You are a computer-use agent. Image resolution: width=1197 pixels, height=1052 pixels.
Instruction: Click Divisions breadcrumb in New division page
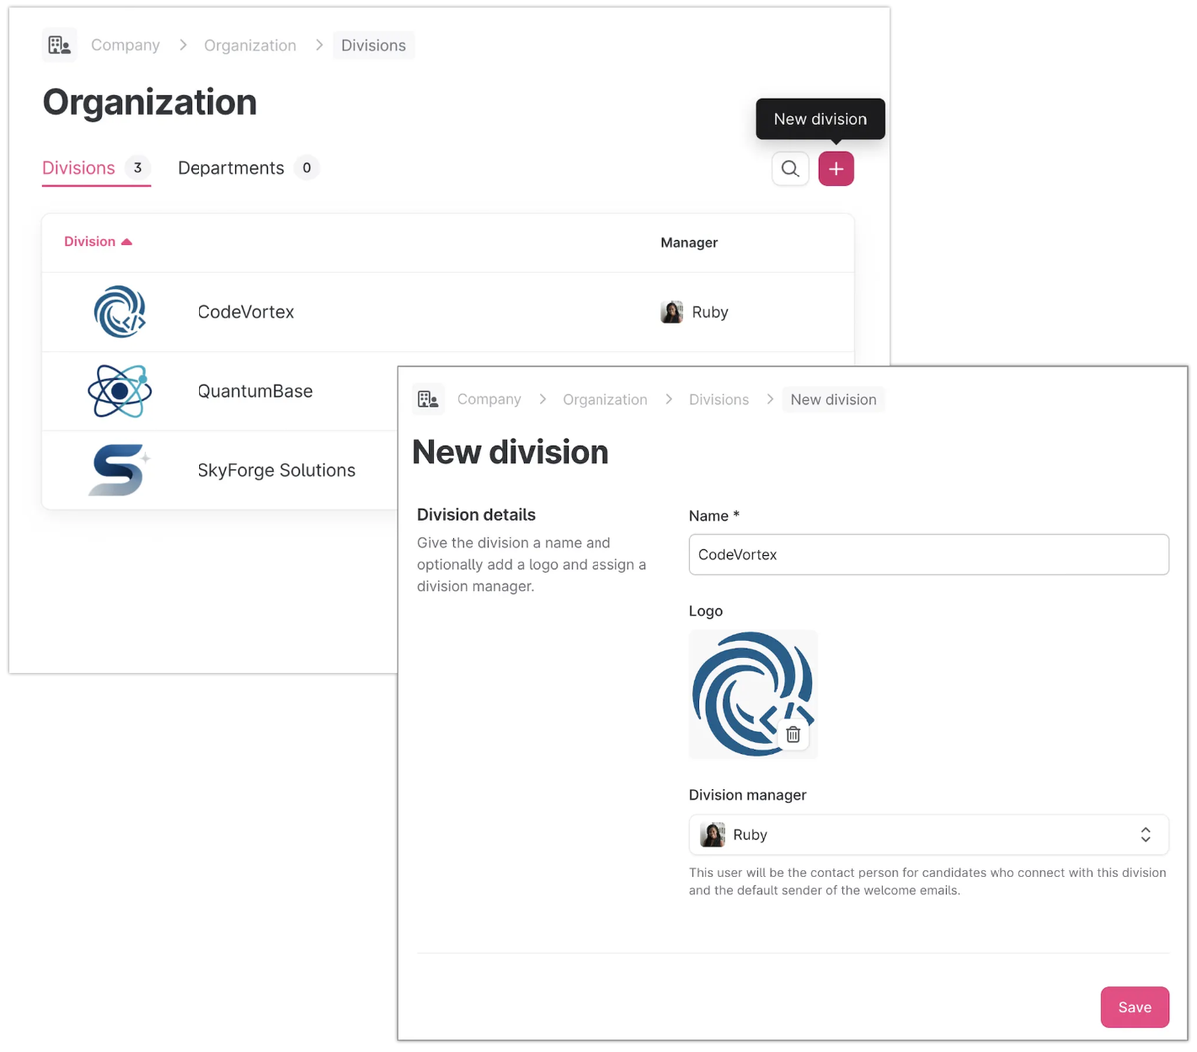click(x=718, y=399)
